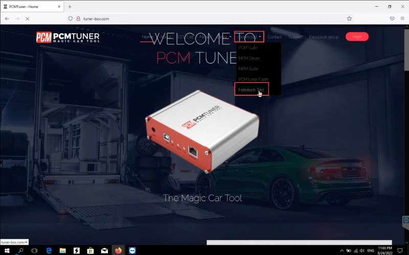Viewport: 409px width, 255px height.
Task: Open the volume tray icon
Action: pos(362,250)
